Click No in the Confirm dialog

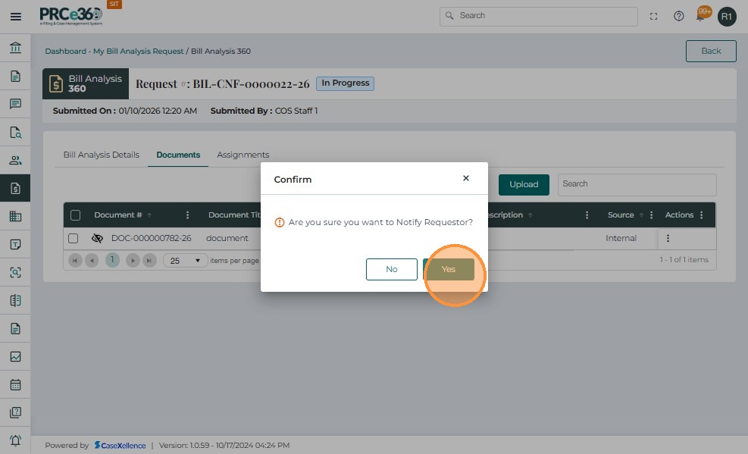coord(392,269)
